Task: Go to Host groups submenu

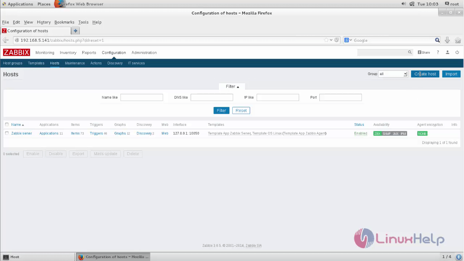Action: click(x=13, y=63)
